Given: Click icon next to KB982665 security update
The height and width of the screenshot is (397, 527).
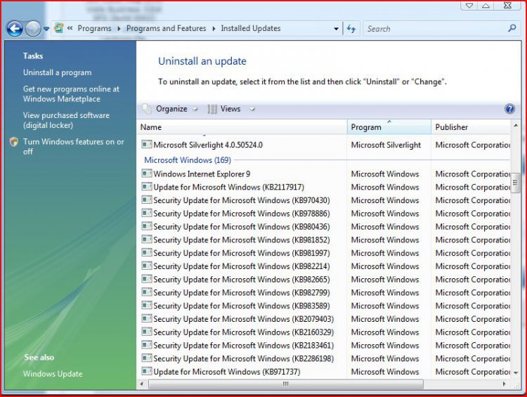Looking at the screenshot, I should pyautogui.click(x=147, y=279).
